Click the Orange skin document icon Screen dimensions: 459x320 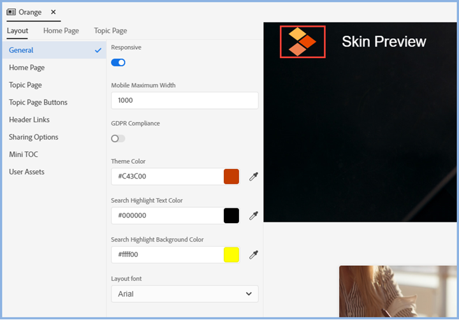pos(11,12)
